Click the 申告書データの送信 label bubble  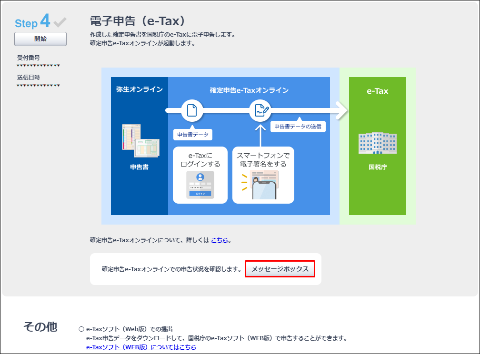(x=298, y=127)
